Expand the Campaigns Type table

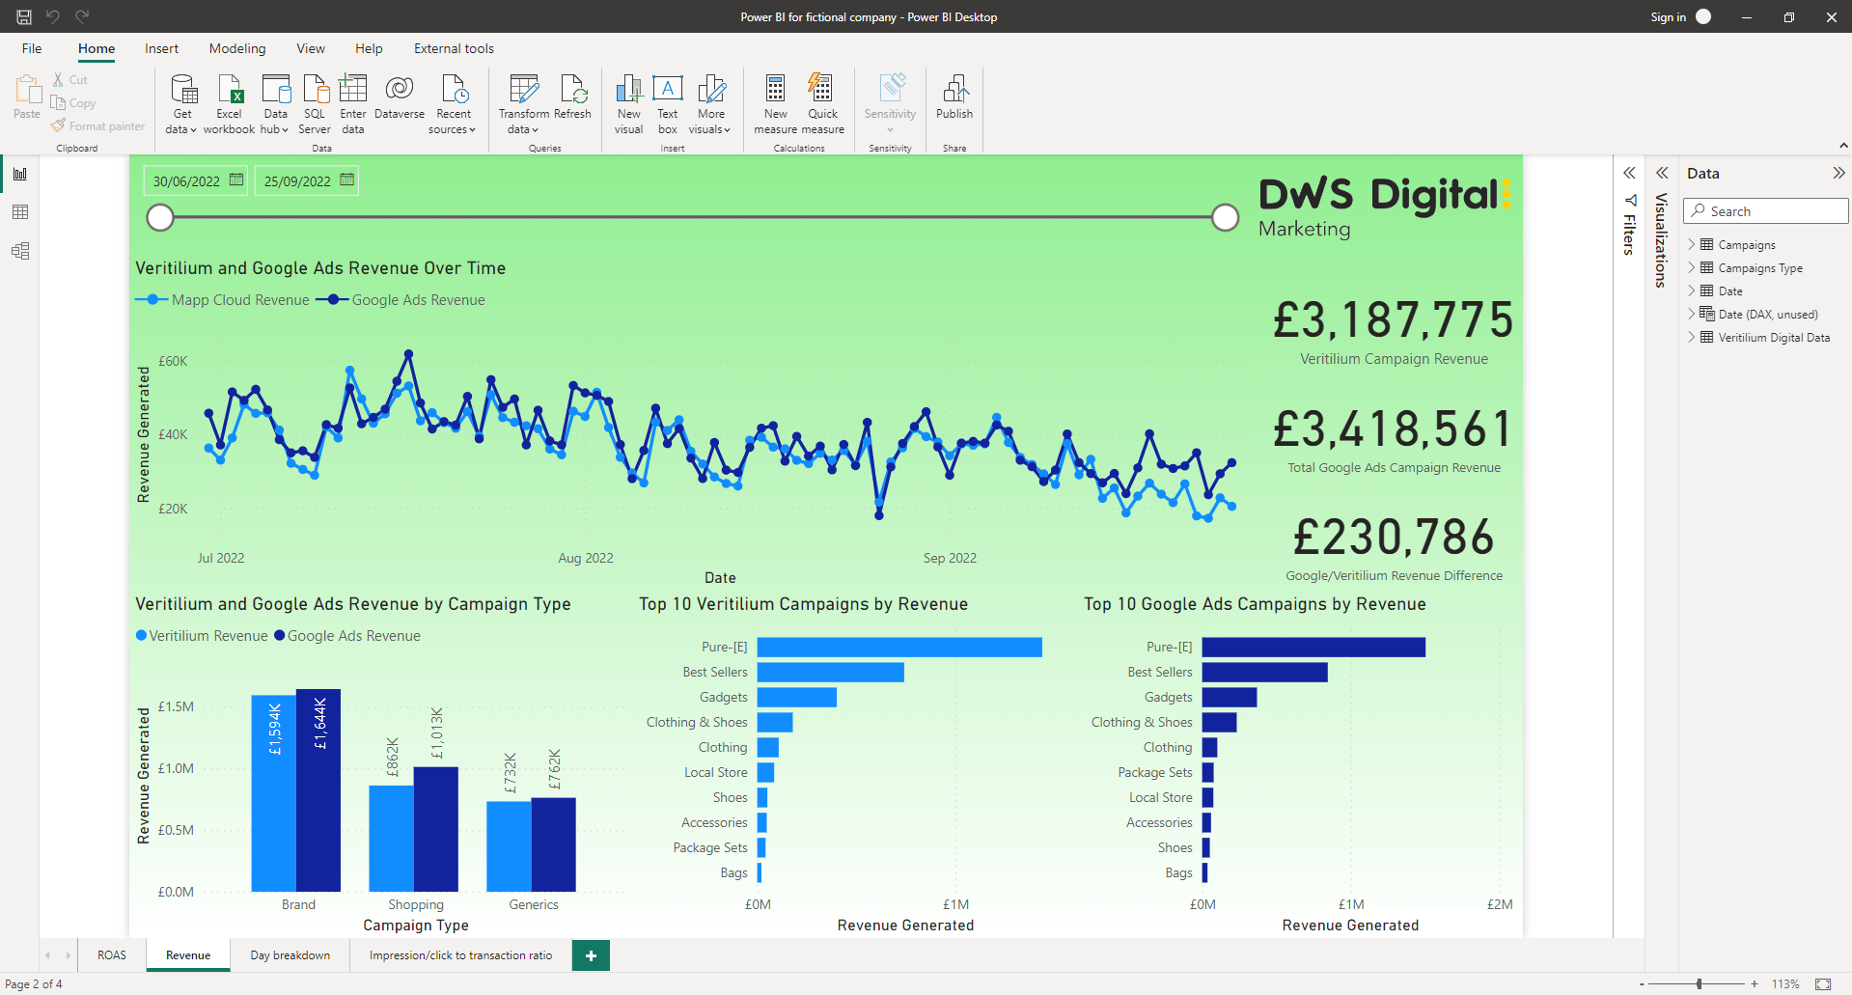[x=1692, y=268]
